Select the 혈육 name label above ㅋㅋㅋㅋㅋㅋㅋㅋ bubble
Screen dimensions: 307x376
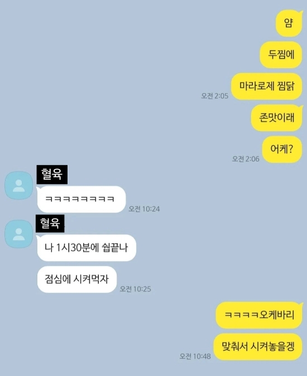(x=52, y=174)
